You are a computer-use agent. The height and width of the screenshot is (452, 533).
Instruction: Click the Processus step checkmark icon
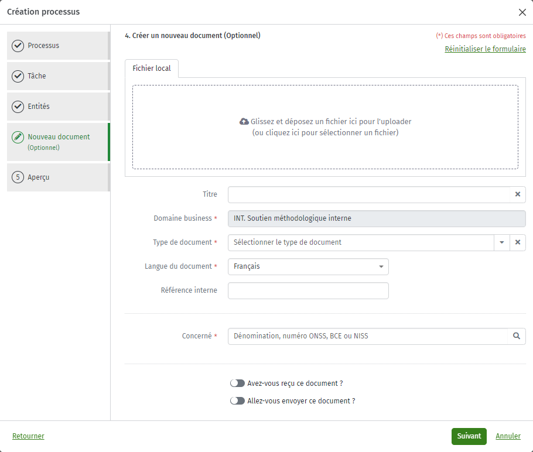[18, 46]
